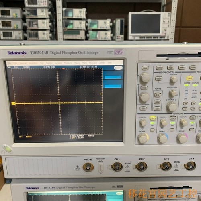201x201 pixels.
Task: Toggle CH 2 termination 50 ohm button
Action: point(172,129)
